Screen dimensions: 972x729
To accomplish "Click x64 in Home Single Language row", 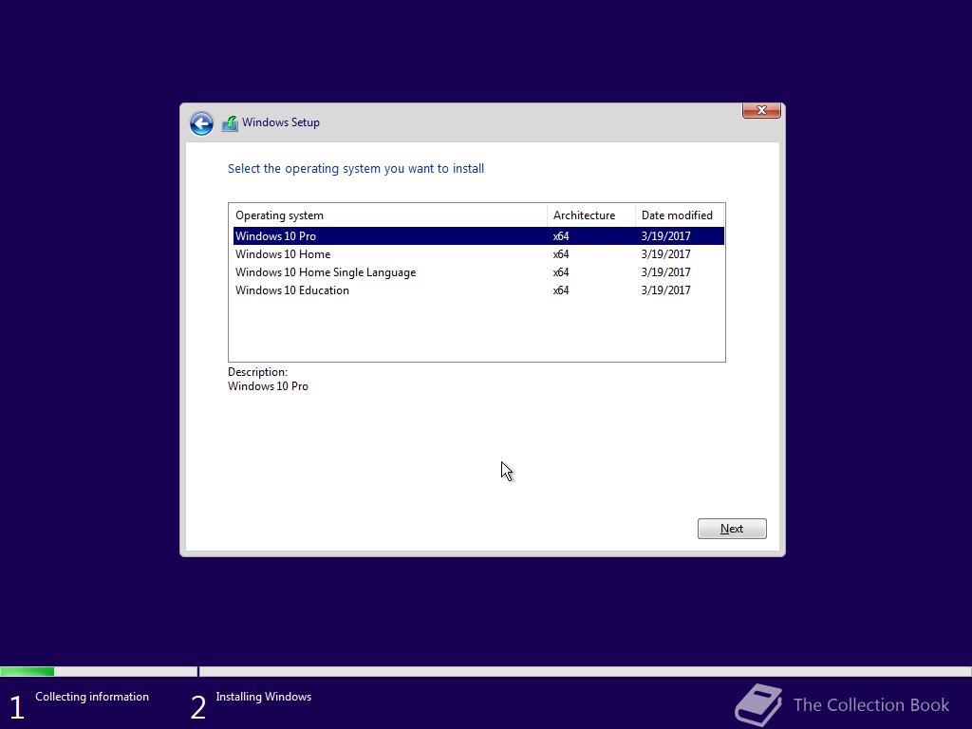I will 561,272.
